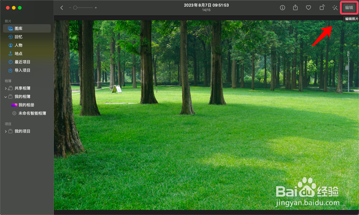The height and width of the screenshot is (215, 359).
Task: Rotate the photo with rotate icon
Action: (322, 8)
